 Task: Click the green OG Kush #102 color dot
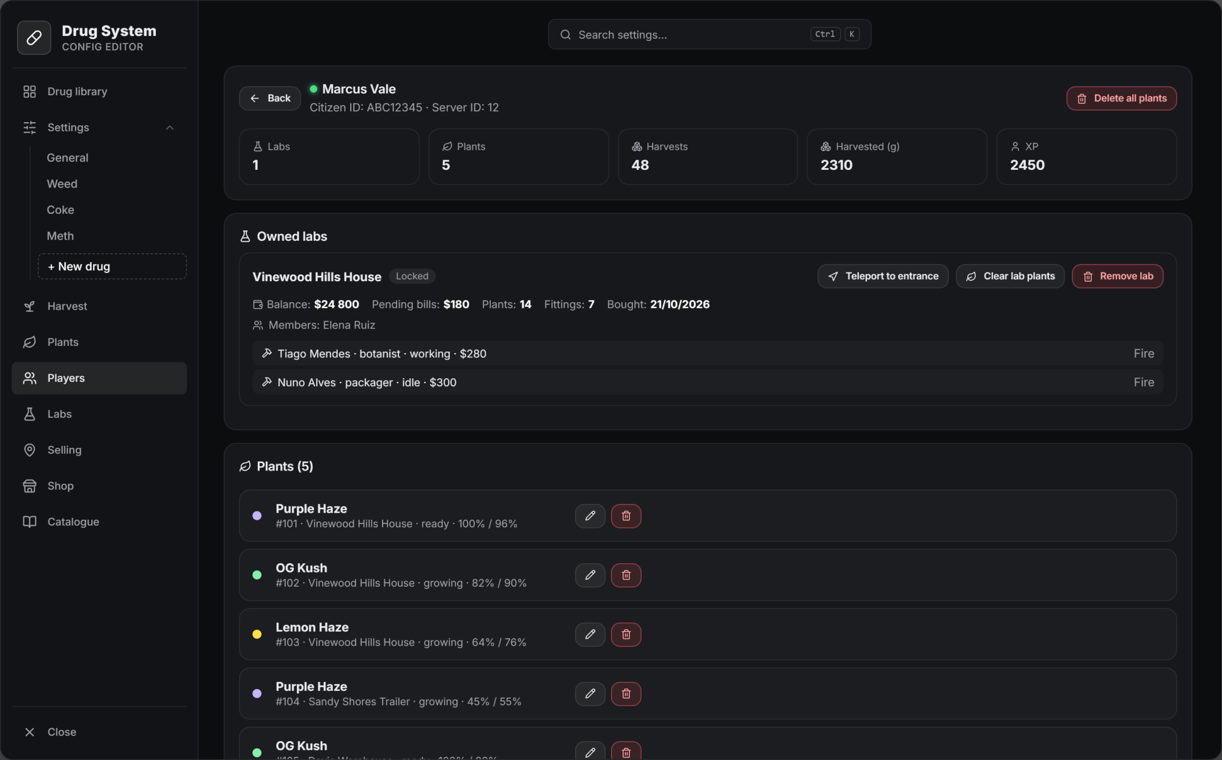(x=257, y=575)
